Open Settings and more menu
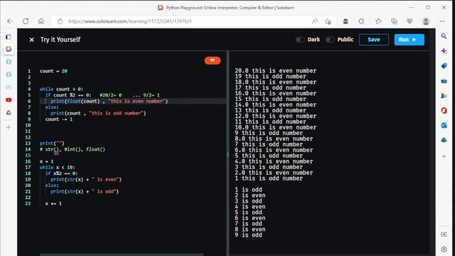This screenshot has width=455, height=256. [442, 21]
